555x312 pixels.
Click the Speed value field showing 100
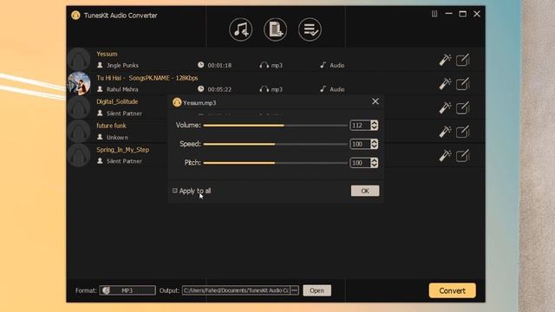[360, 144]
